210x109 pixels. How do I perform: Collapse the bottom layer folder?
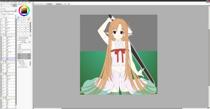[4, 98]
